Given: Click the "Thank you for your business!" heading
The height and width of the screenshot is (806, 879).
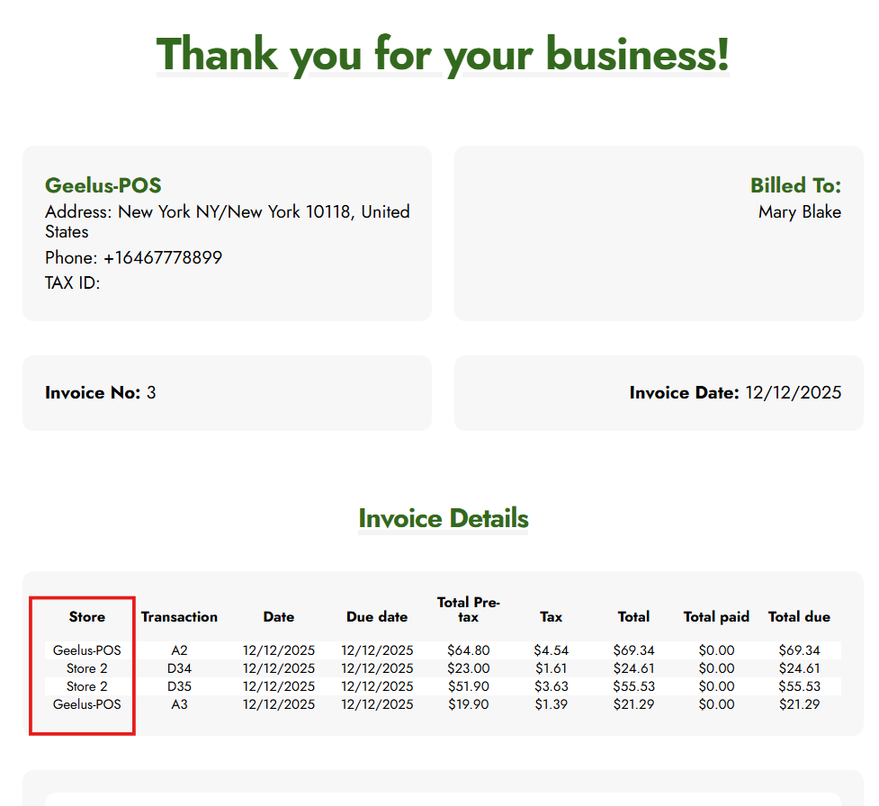Looking at the screenshot, I should [443, 54].
